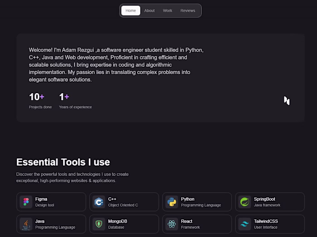Select the SpringBoot card title

(x=264, y=199)
